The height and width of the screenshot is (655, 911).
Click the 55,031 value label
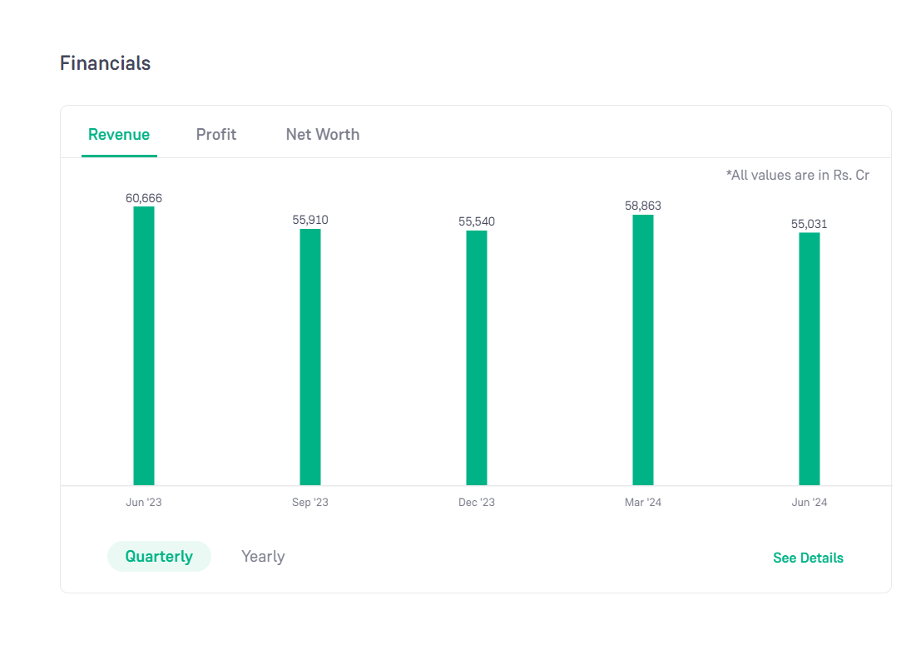pyautogui.click(x=810, y=224)
